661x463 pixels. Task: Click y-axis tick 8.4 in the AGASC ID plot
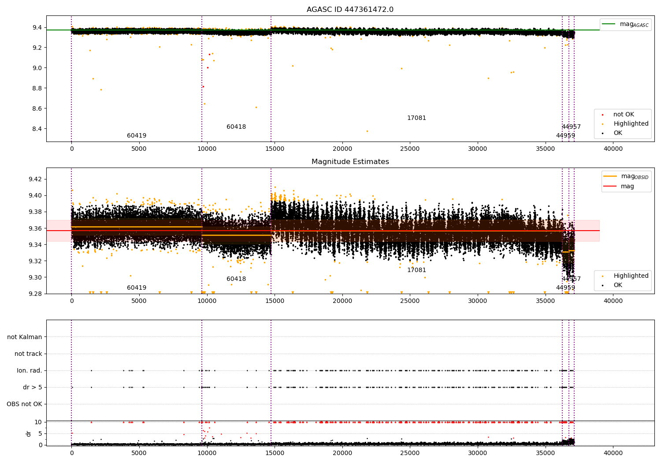pos(37,129)
